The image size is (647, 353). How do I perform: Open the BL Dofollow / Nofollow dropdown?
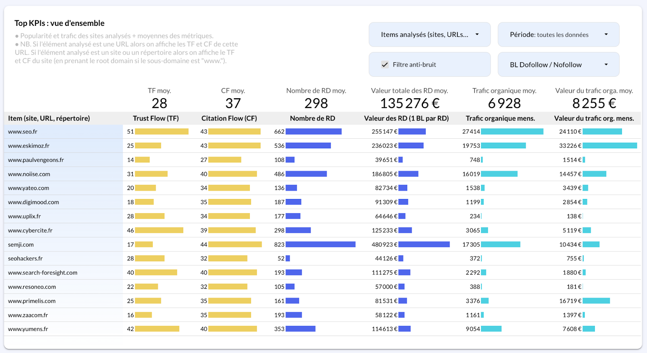[x=558, y=65]
